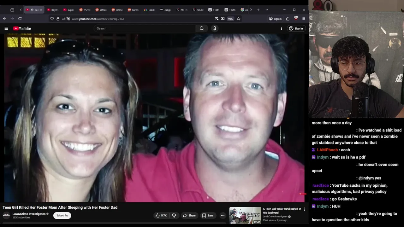Click the install app icon in address bar
Image resolution: width=404 pixels, height=227 pixels.
pyautogui.click(x=223, y=19)
